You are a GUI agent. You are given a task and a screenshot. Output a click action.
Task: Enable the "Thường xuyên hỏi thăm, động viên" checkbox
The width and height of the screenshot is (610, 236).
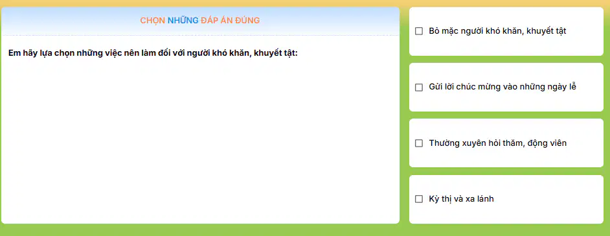click(418, 143)
